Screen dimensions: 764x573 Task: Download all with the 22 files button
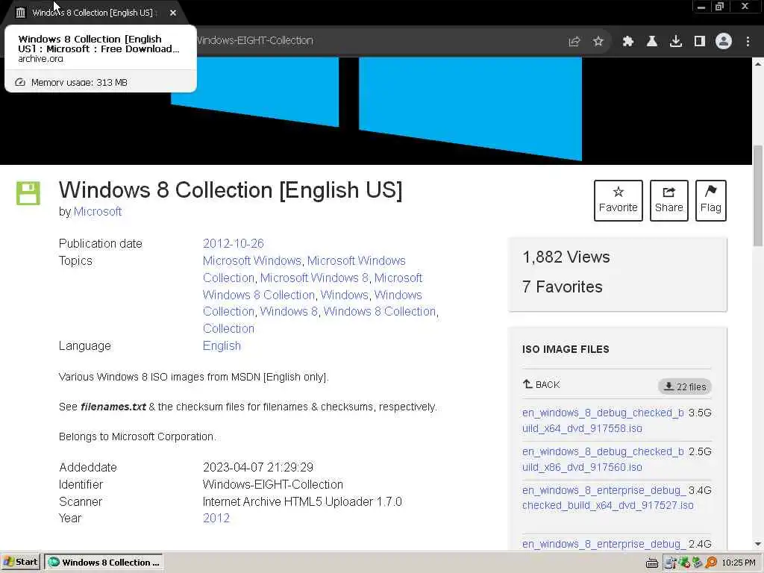[685, 386]
